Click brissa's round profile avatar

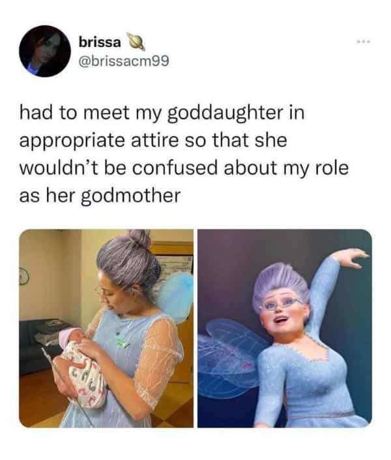pos(45,51)
